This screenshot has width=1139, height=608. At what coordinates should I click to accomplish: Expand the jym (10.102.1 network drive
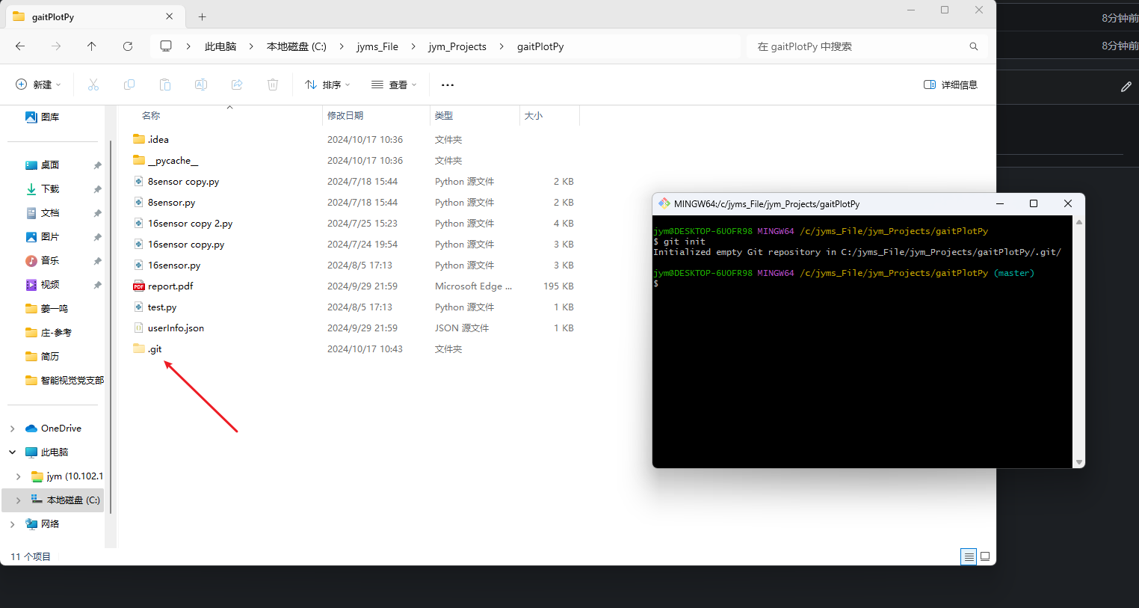pos(19,476)
